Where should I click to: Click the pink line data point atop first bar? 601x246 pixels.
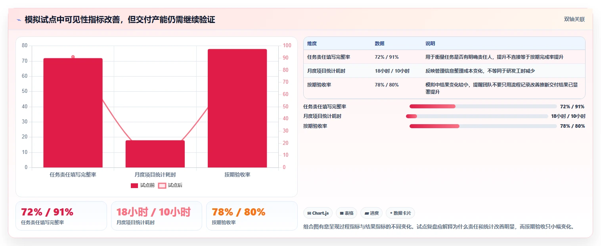[x=73, y=57]
